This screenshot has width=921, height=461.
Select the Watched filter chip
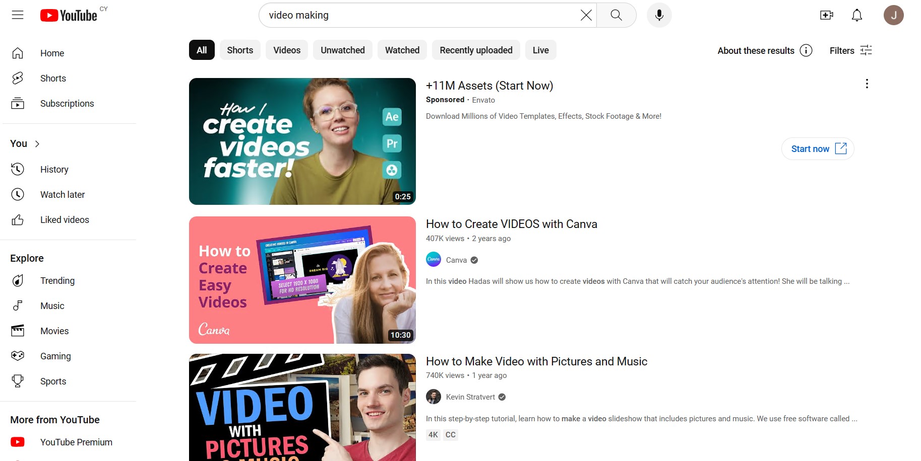click(402, 50)
